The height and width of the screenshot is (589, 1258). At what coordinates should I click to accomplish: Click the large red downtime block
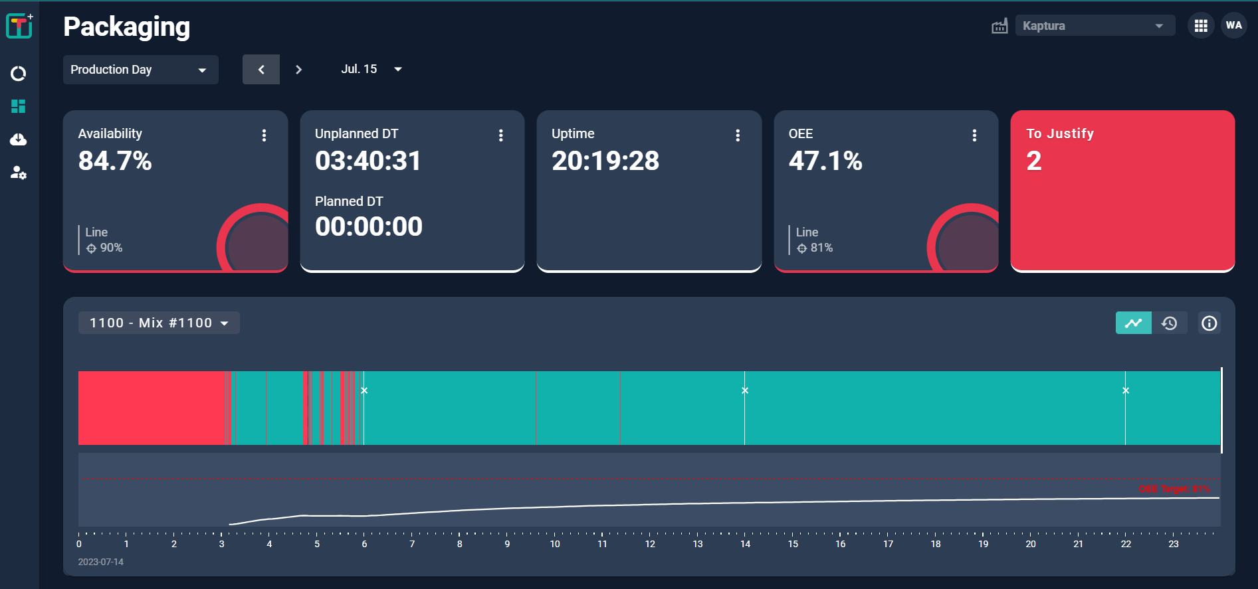(152, 408)
